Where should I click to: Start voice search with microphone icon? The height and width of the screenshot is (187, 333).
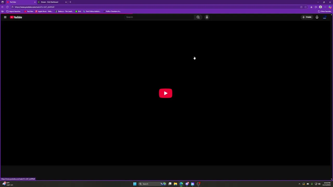click(x=207, y=17)
